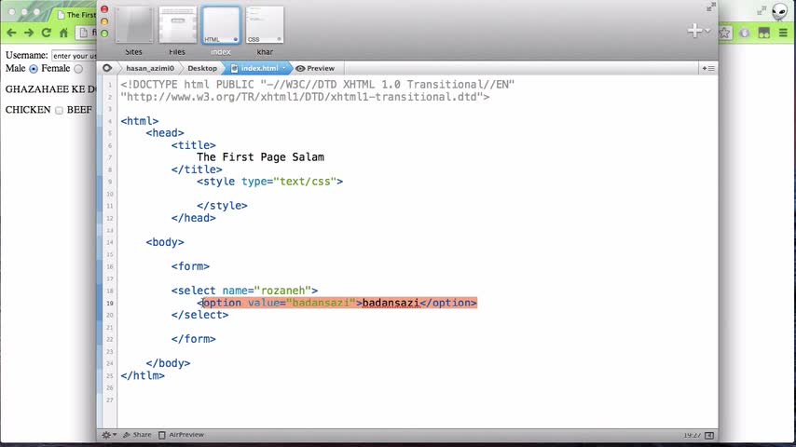Click the new tab plus button
The image size is (796, 447).
(x=694, y=31)
